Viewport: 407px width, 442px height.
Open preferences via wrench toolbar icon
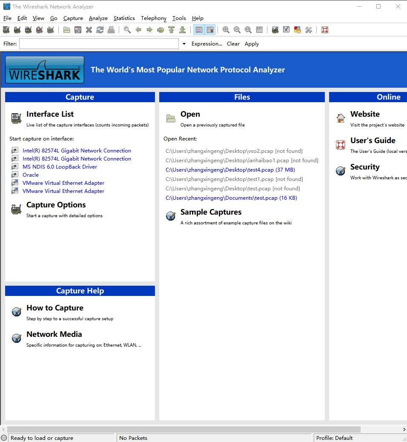click(x=309, y=30)
